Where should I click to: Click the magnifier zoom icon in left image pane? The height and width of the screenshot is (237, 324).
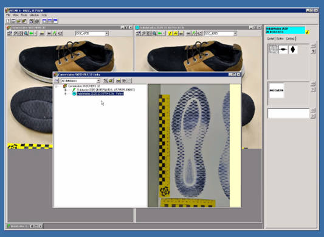click(26, 34)
